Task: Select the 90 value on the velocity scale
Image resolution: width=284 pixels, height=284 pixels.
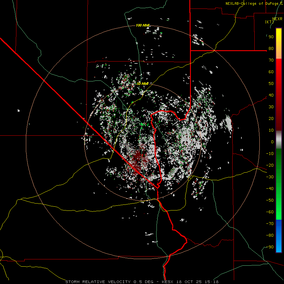Action: point(271,37)
